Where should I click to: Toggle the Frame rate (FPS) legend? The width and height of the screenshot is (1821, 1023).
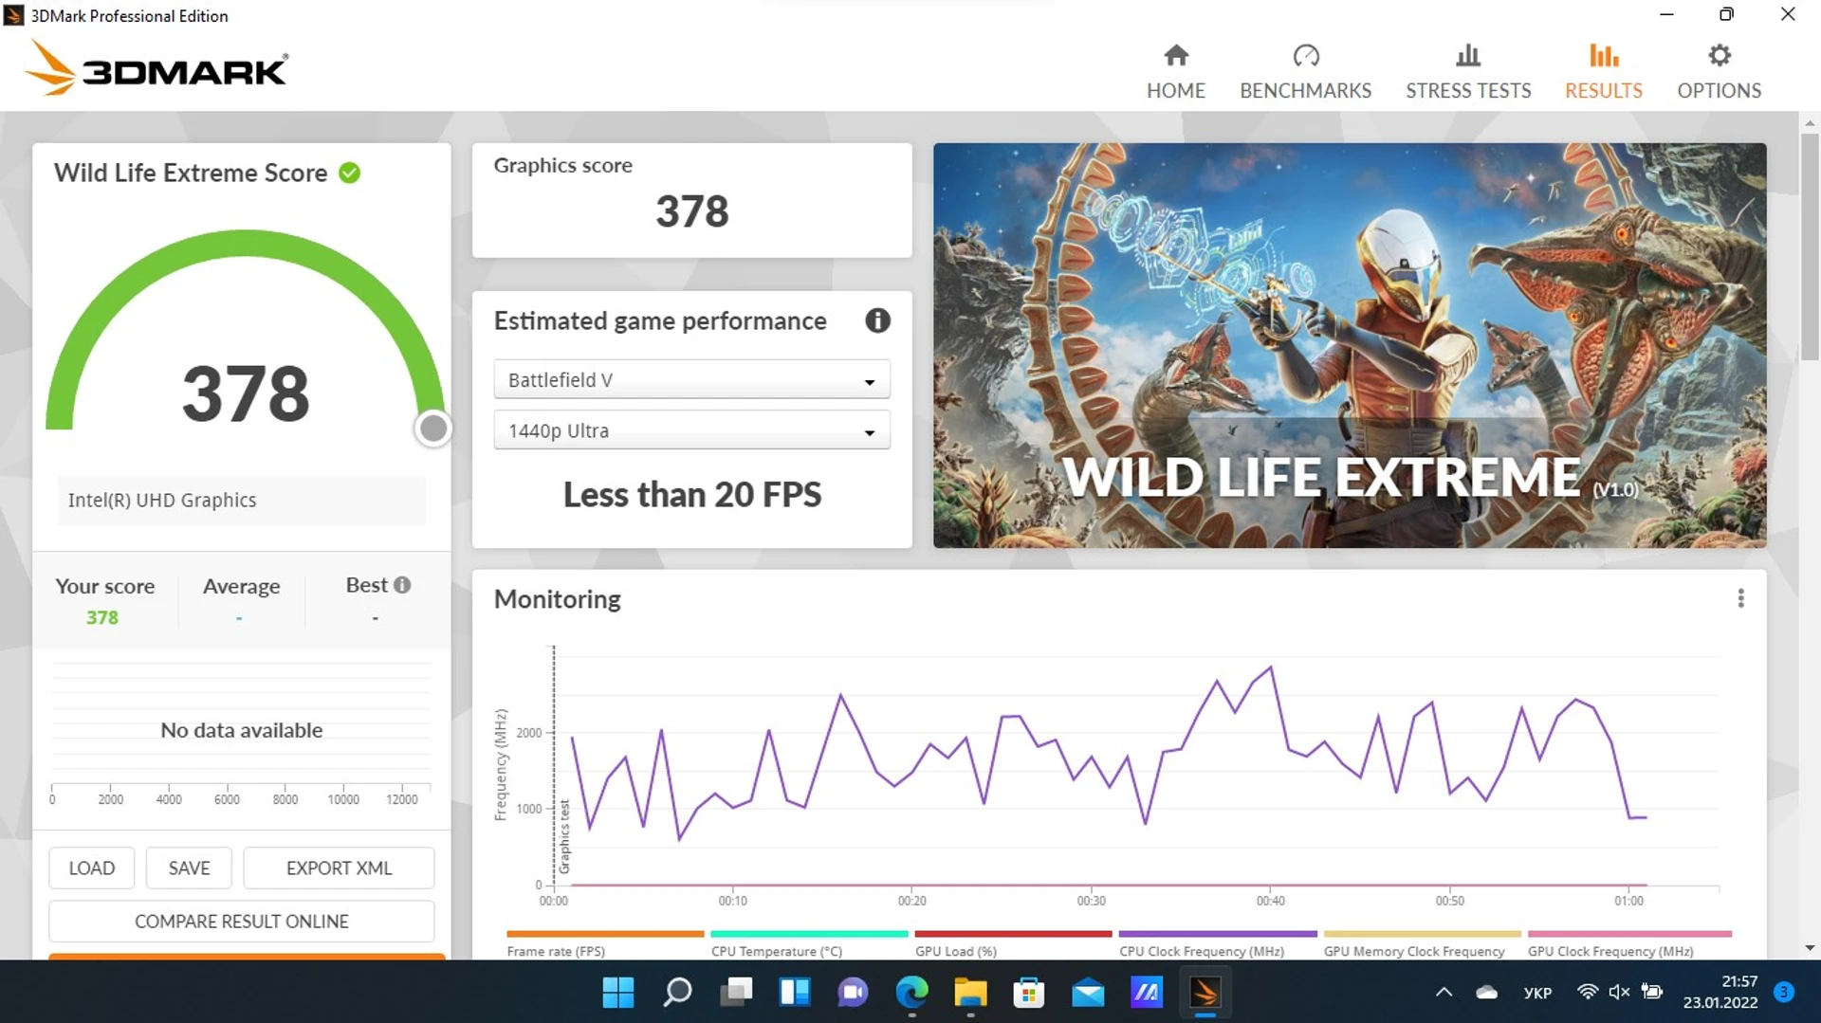(x=605, y=944)
